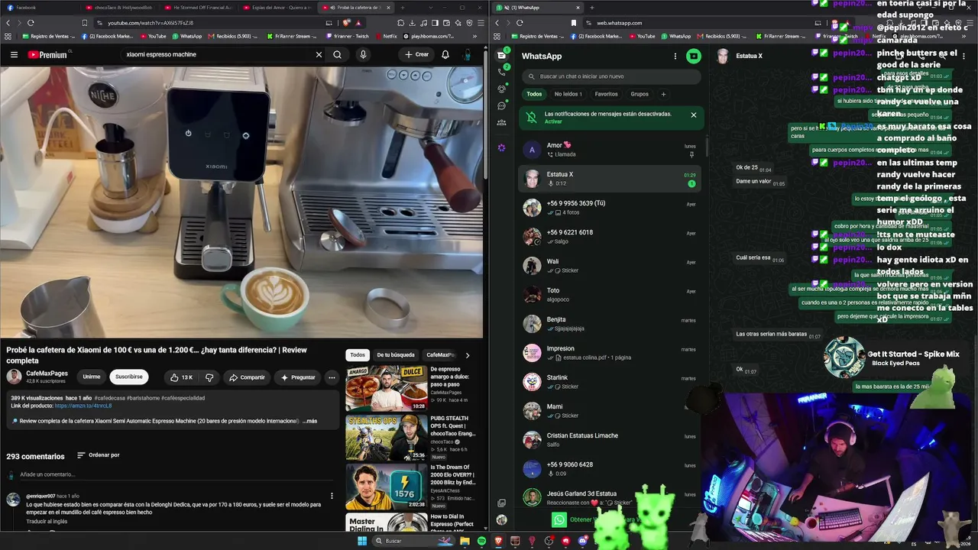Open WhatsApp main options menu

click(675, 56)
